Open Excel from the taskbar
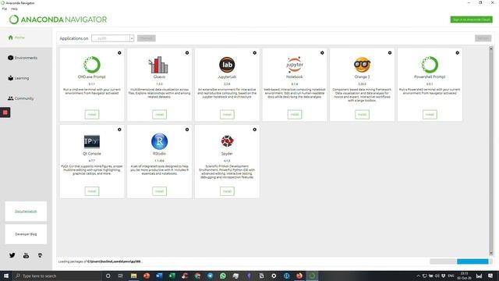 click(x=172, y=276)
